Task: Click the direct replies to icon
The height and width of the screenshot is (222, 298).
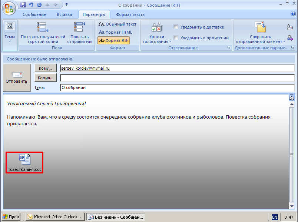Action: click(x=290, y=38)
